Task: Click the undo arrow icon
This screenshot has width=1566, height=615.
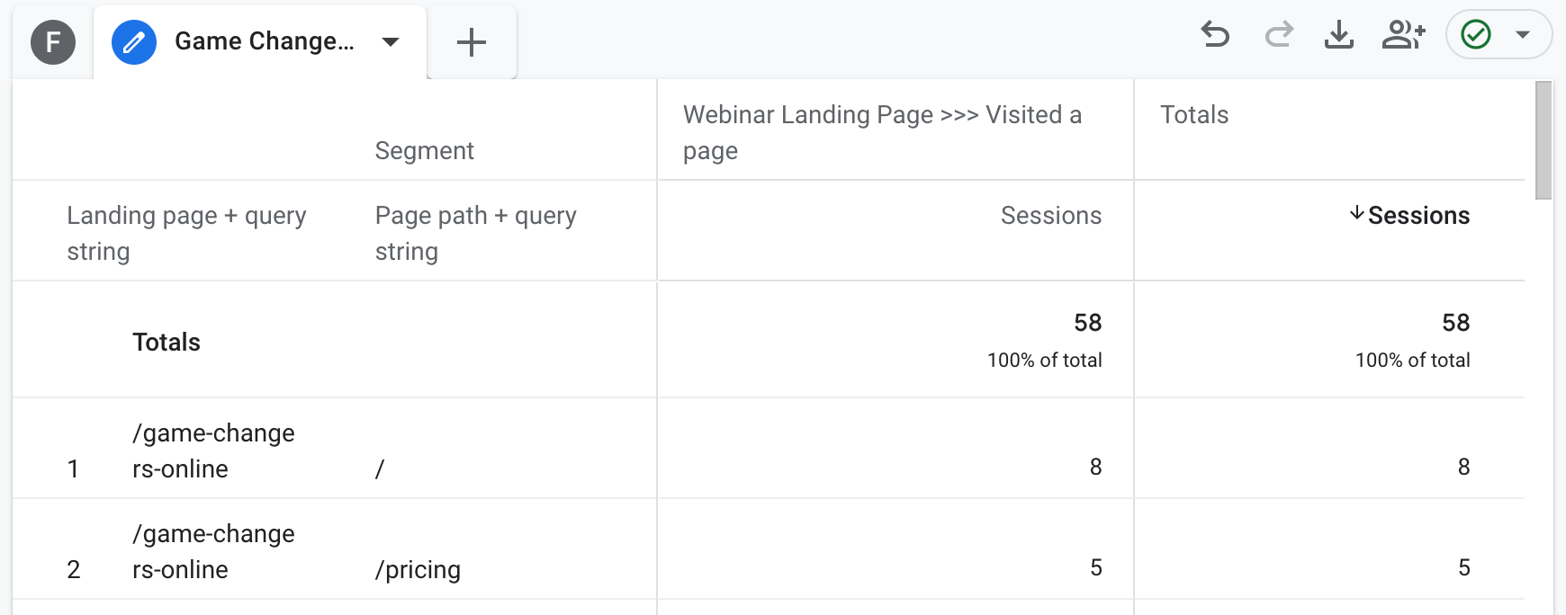Action: tap(1215, 35)
